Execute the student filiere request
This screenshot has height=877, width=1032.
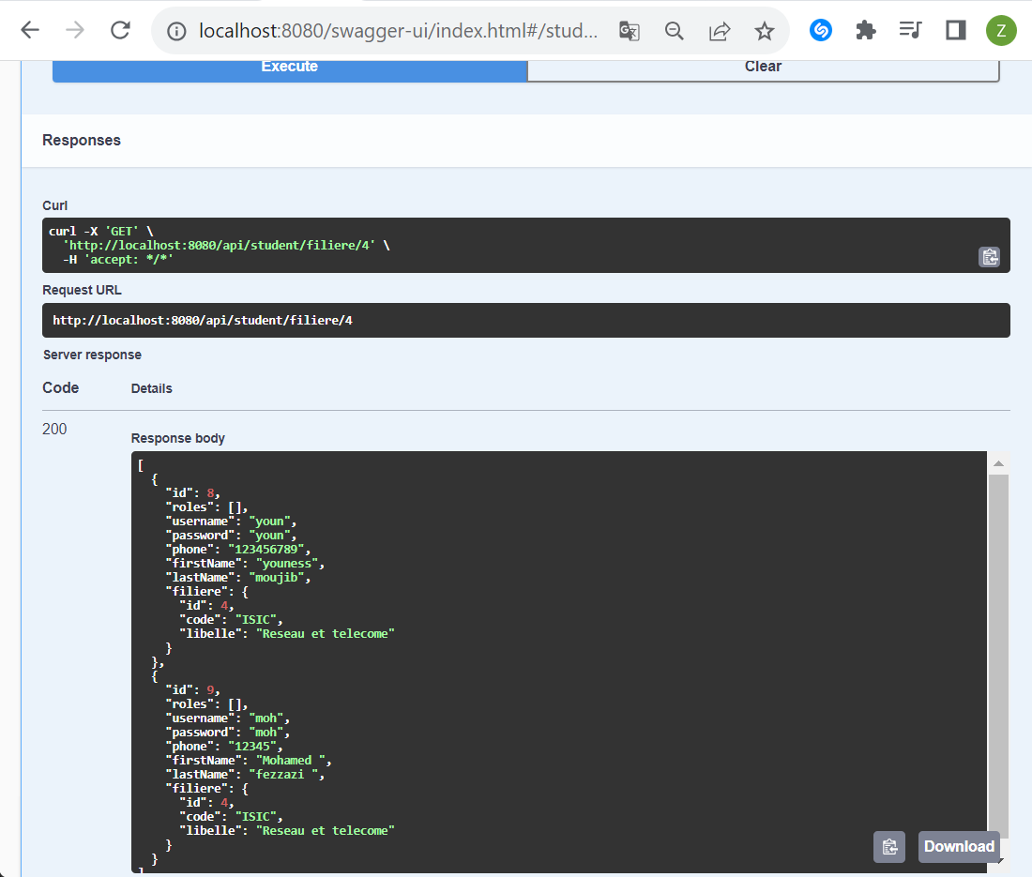pyautogui.click(x=288, y=66)
